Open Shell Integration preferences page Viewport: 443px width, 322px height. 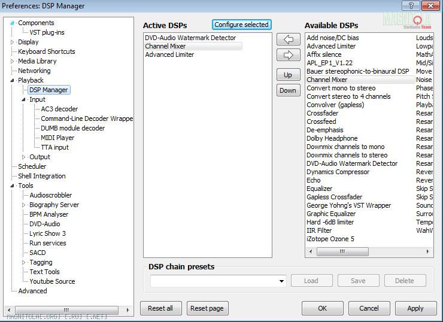tap(42, 176)
